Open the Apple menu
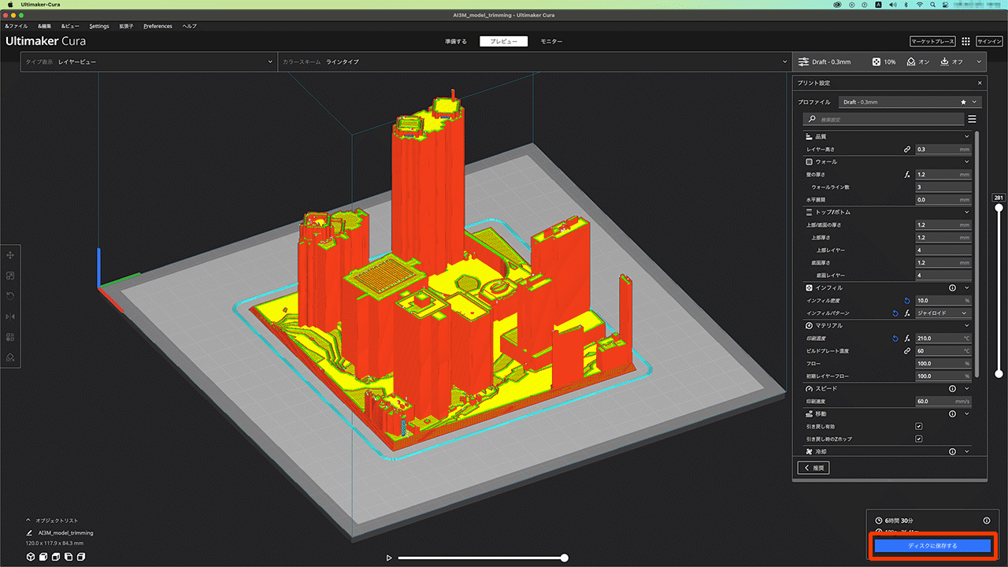The height and width of the screenshot is (567, 1008). [x=11, y=5]
